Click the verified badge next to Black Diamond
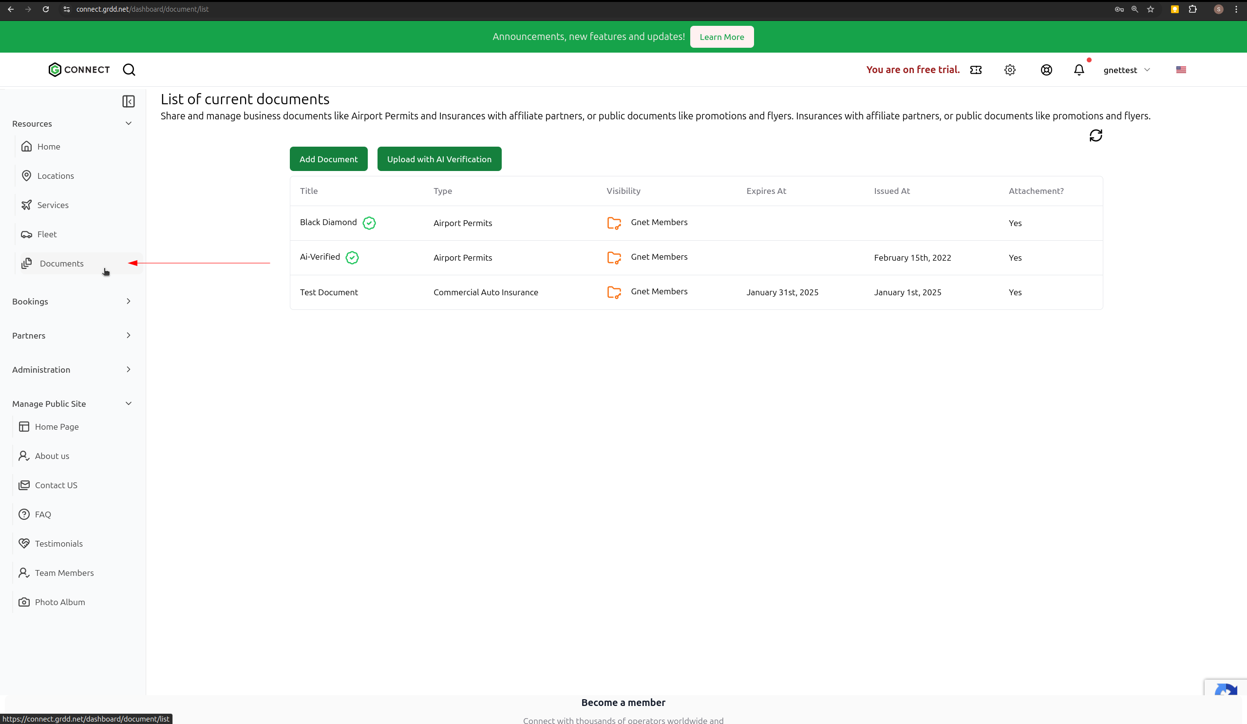This screenshot has height=724, width=1247. pyautogui.click(x=369, y=223)
